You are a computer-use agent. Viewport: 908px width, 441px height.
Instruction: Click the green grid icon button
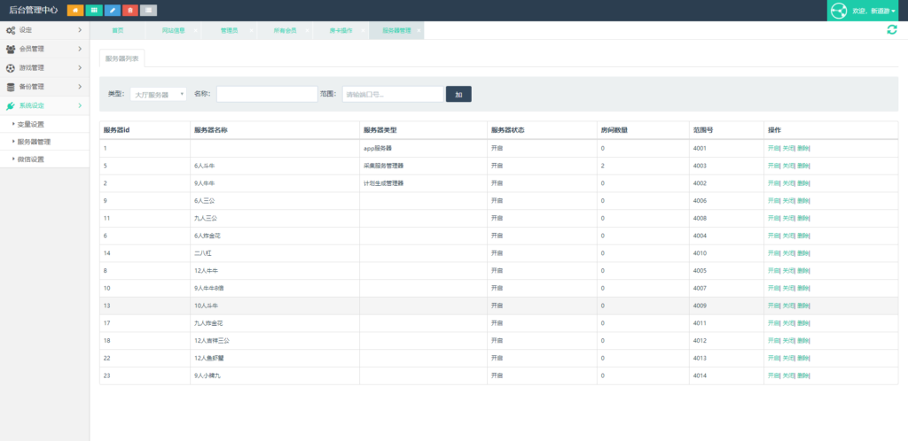click(94, 11)
